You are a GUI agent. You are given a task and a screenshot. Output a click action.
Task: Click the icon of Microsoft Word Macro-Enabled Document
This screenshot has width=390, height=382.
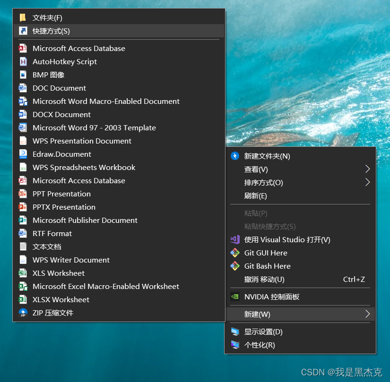[x=23, y=101]
